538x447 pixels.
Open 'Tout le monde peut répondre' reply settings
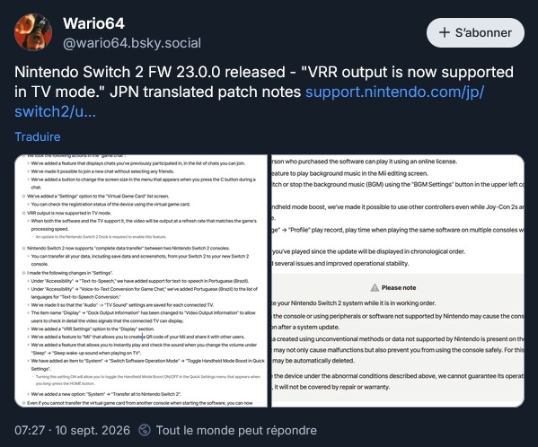click(236, 430)
